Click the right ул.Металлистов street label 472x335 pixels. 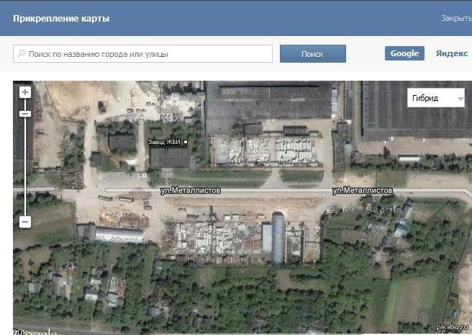tap(363, 190)
